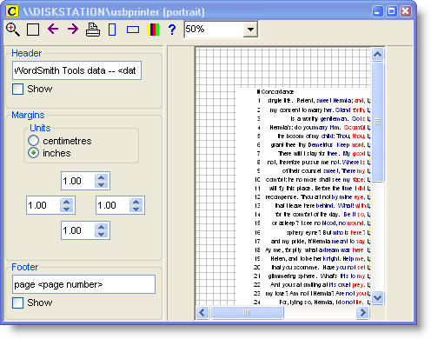This screenshot has width=431, height=339.
Task: Increase the bottom margin value
Action: pos(101,227)
